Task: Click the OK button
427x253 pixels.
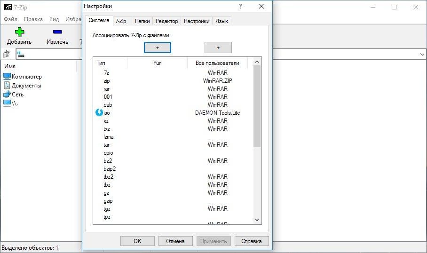Action: (x=137, y=241)
